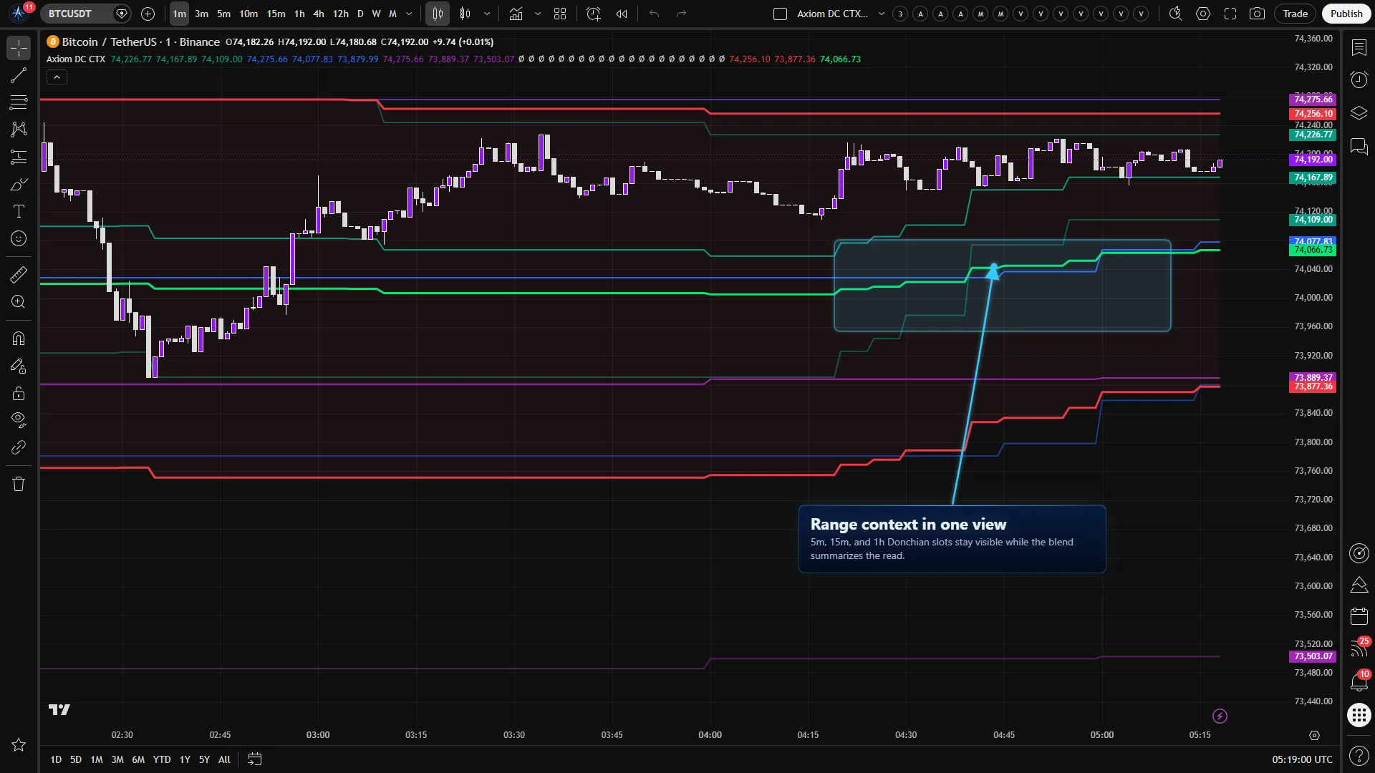Open the chart patterns tool
Screen dimensions: 1375x773
click(x=19, y=130)
